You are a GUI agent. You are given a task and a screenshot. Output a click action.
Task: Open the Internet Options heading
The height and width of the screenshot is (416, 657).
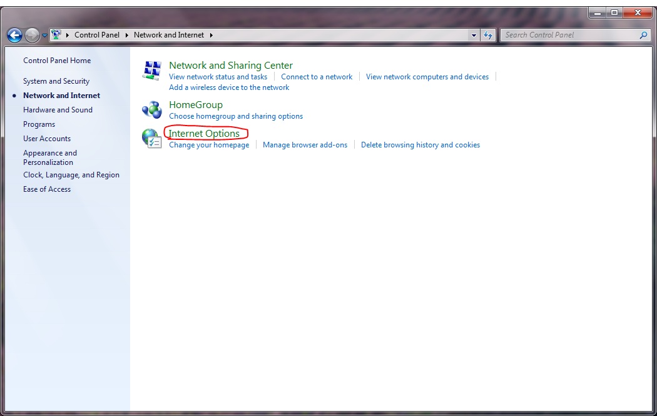click(x=204, y=134)
